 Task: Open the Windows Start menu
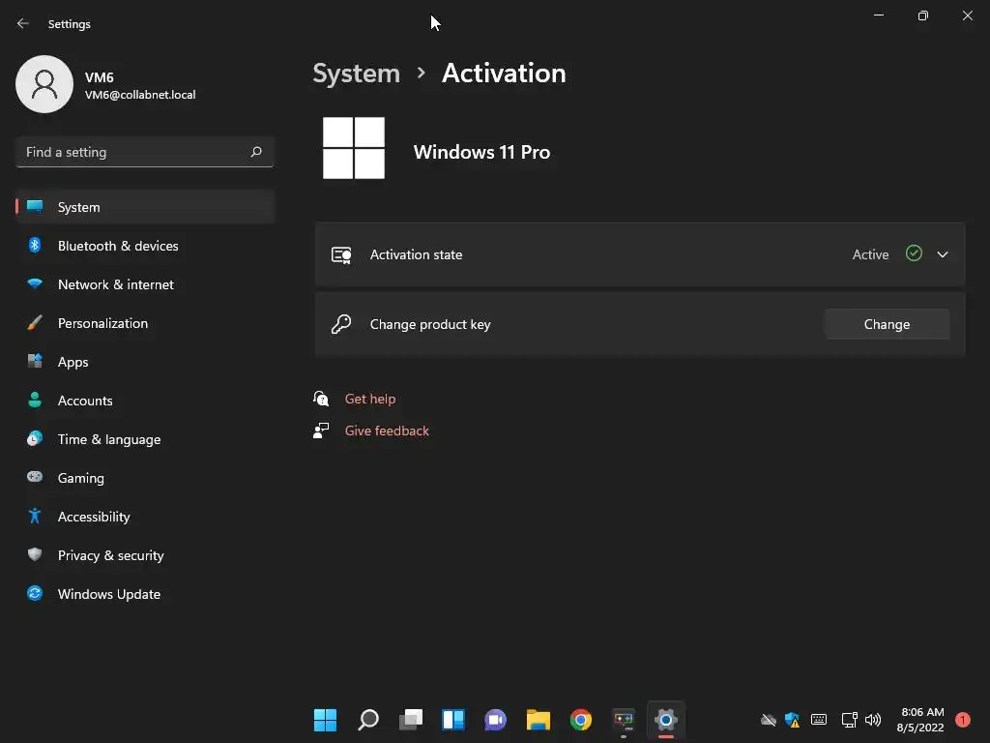pos(325,720)
